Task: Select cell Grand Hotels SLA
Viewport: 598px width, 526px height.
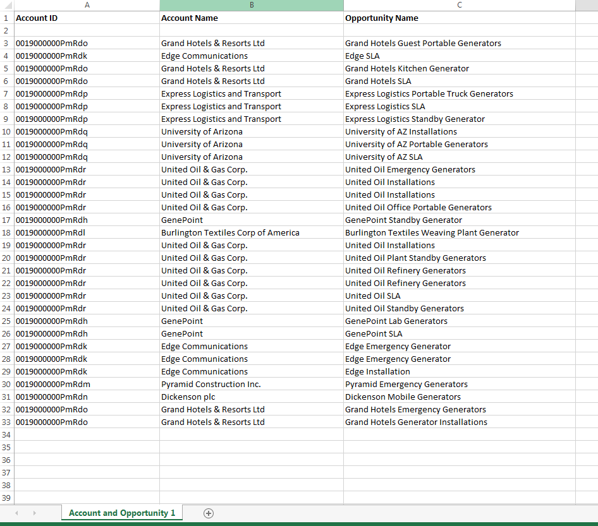Action: 460,81
